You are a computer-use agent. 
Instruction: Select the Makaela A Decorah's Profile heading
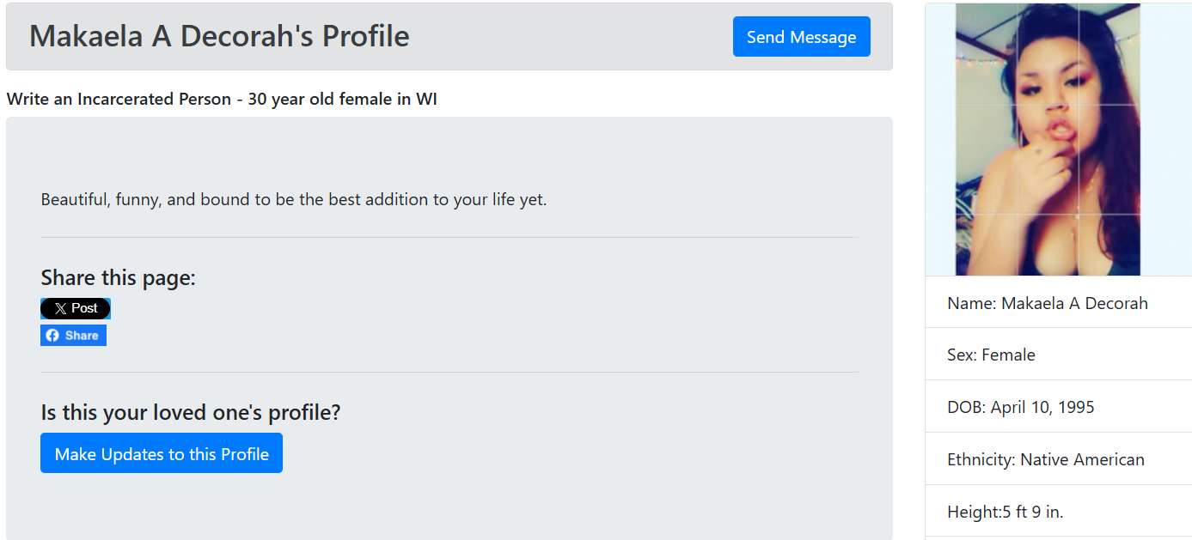[x=219, y=36]
